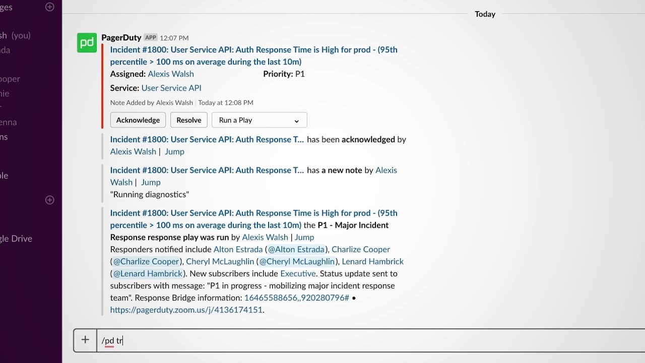Screen dimensions: 645x363
Task: Click the @Charlize Cooper mention
Action: [x=146, y=261]
